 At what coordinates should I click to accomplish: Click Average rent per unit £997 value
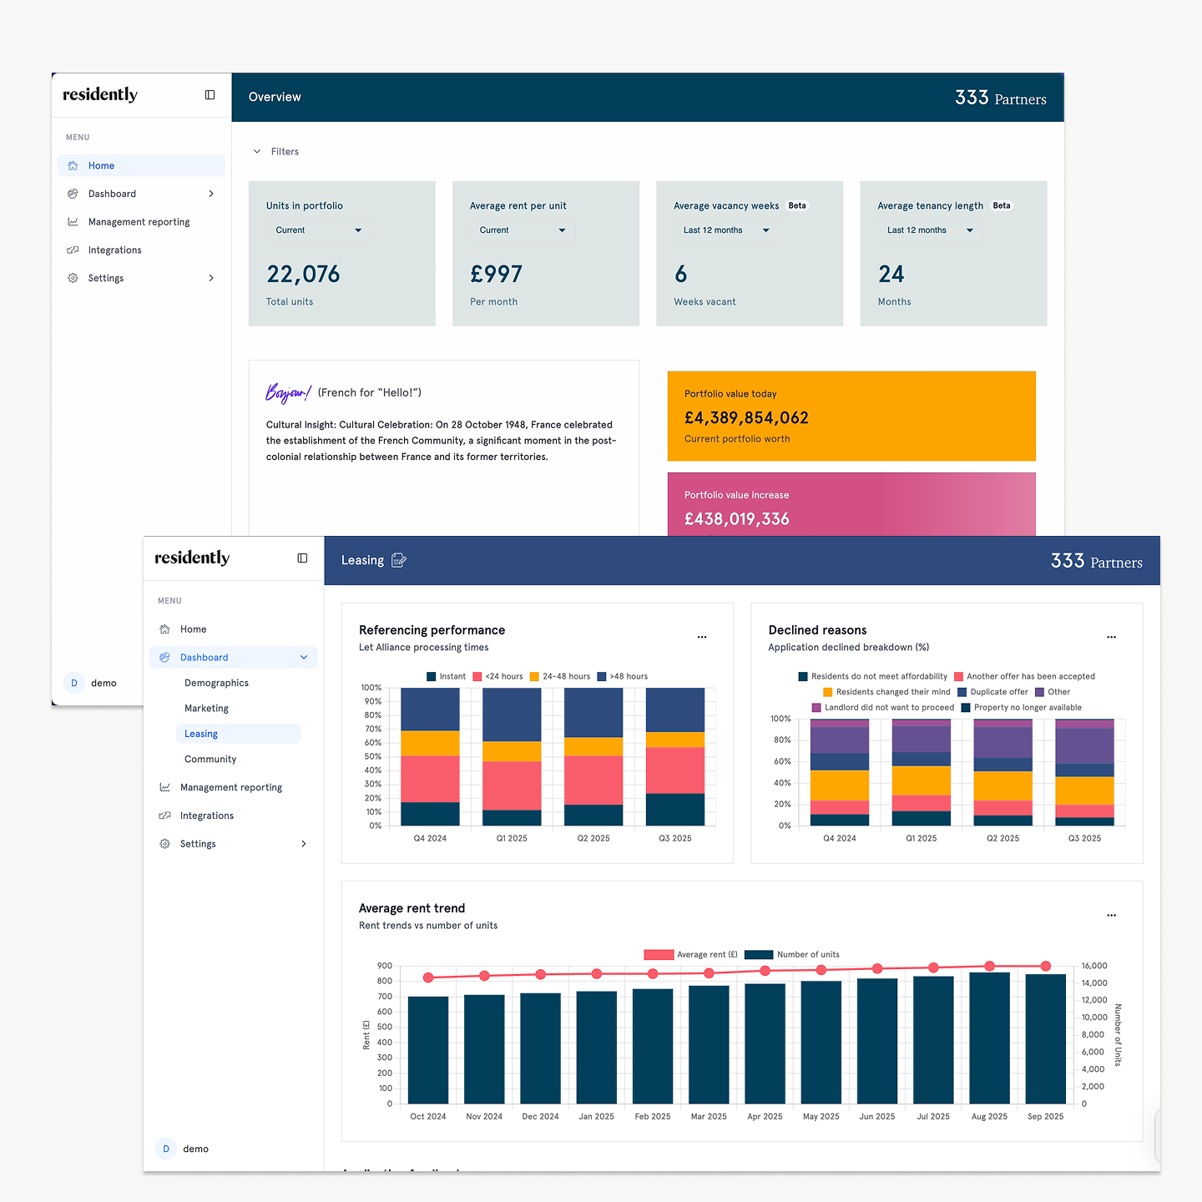point(496,275)
